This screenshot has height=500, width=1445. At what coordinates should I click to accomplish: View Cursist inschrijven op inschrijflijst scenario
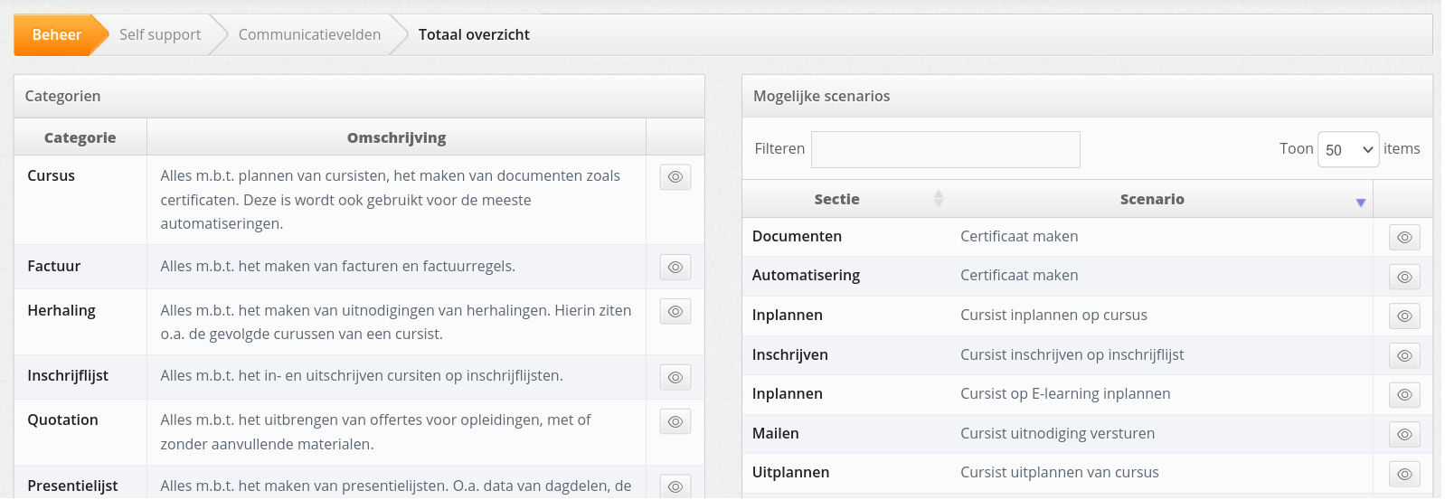(1404, 355)
